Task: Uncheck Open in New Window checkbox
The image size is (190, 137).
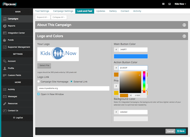Action: coord(39,94)
